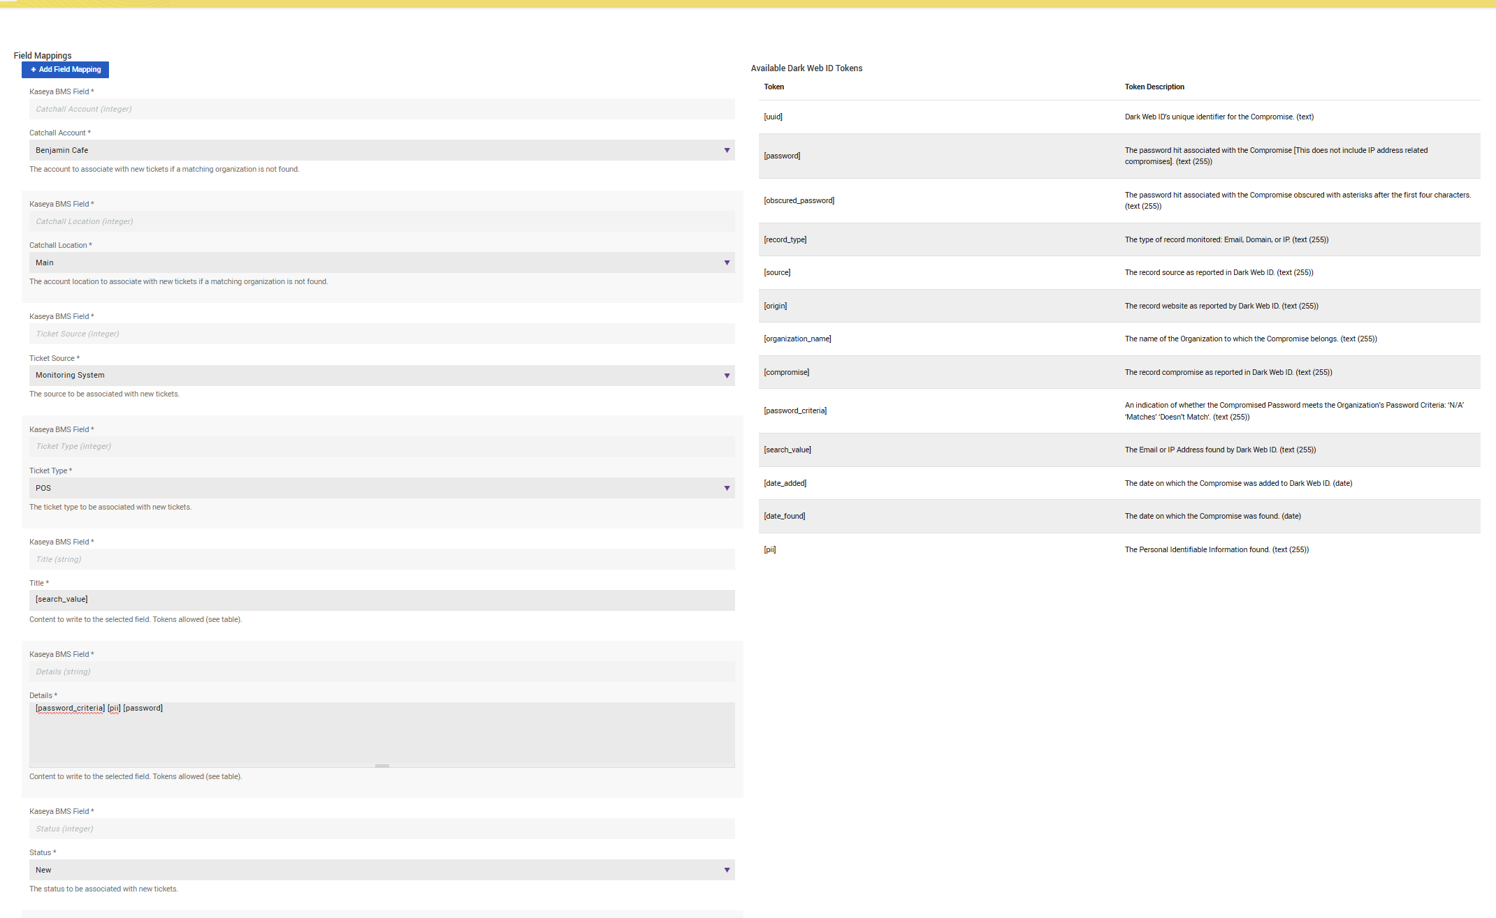Image resolution: width=1496 pixels, height=918 pixels.
Task: Click the Ticket Source (integer) field
Action: coord(382,334)
